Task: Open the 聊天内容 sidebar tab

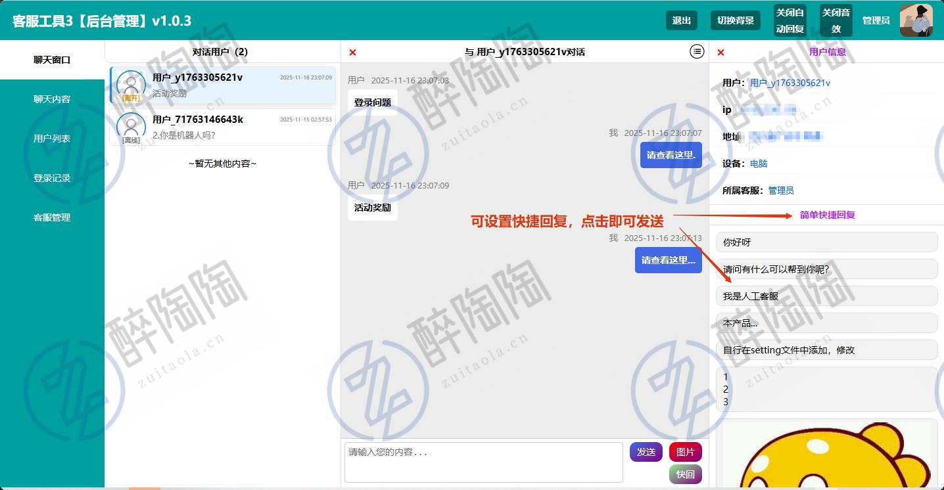Action: [52, 99]
